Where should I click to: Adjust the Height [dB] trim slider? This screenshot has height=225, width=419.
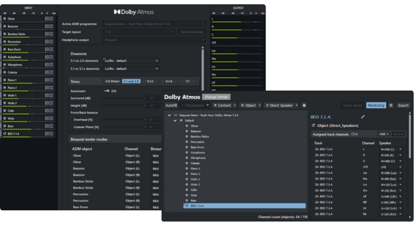tap(124, 105)
